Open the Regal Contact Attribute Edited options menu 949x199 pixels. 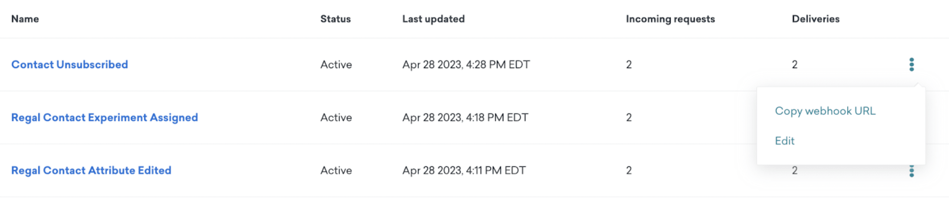911,171
